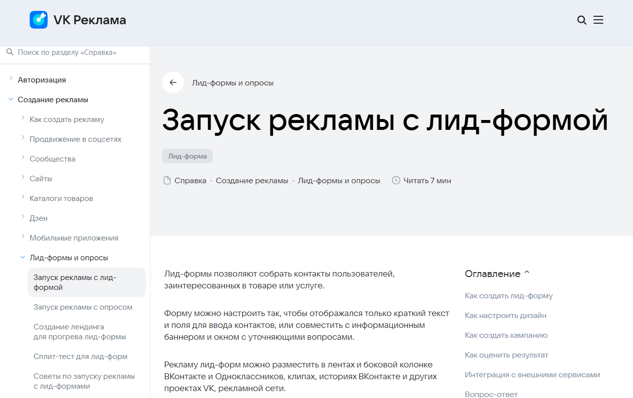Collapse the Лид-формы и опросы sidebar chevron
Viewport: 633px width, 398px height.
[23, 257]
